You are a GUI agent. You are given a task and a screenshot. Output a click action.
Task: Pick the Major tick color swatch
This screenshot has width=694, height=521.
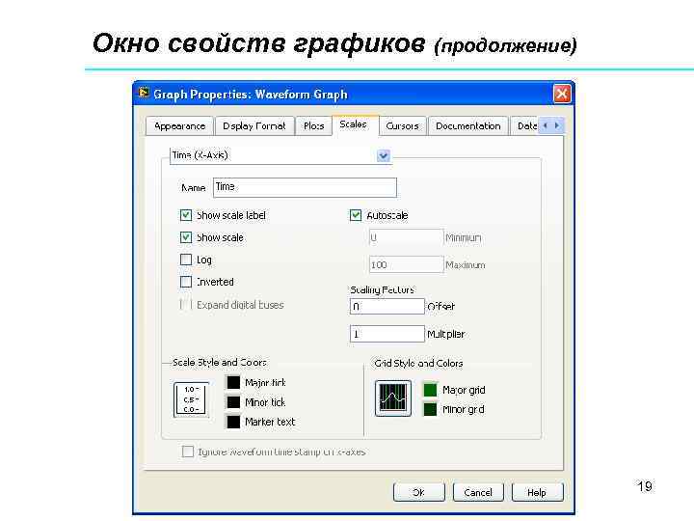[233, 382]
